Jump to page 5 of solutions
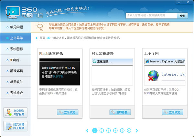Image resolution: width=194 pixels, height=137 pixels. [x=122, y=131]
